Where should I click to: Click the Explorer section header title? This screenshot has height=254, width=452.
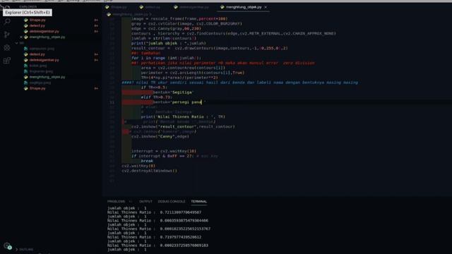click(x=28, y=6)
